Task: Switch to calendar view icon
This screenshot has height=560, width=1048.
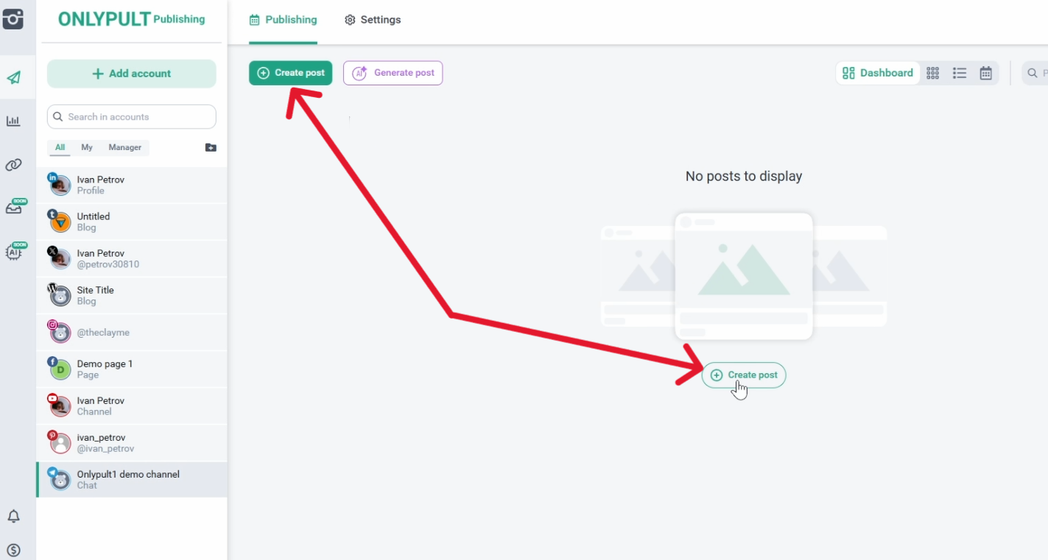Action: tap(985, 73)
